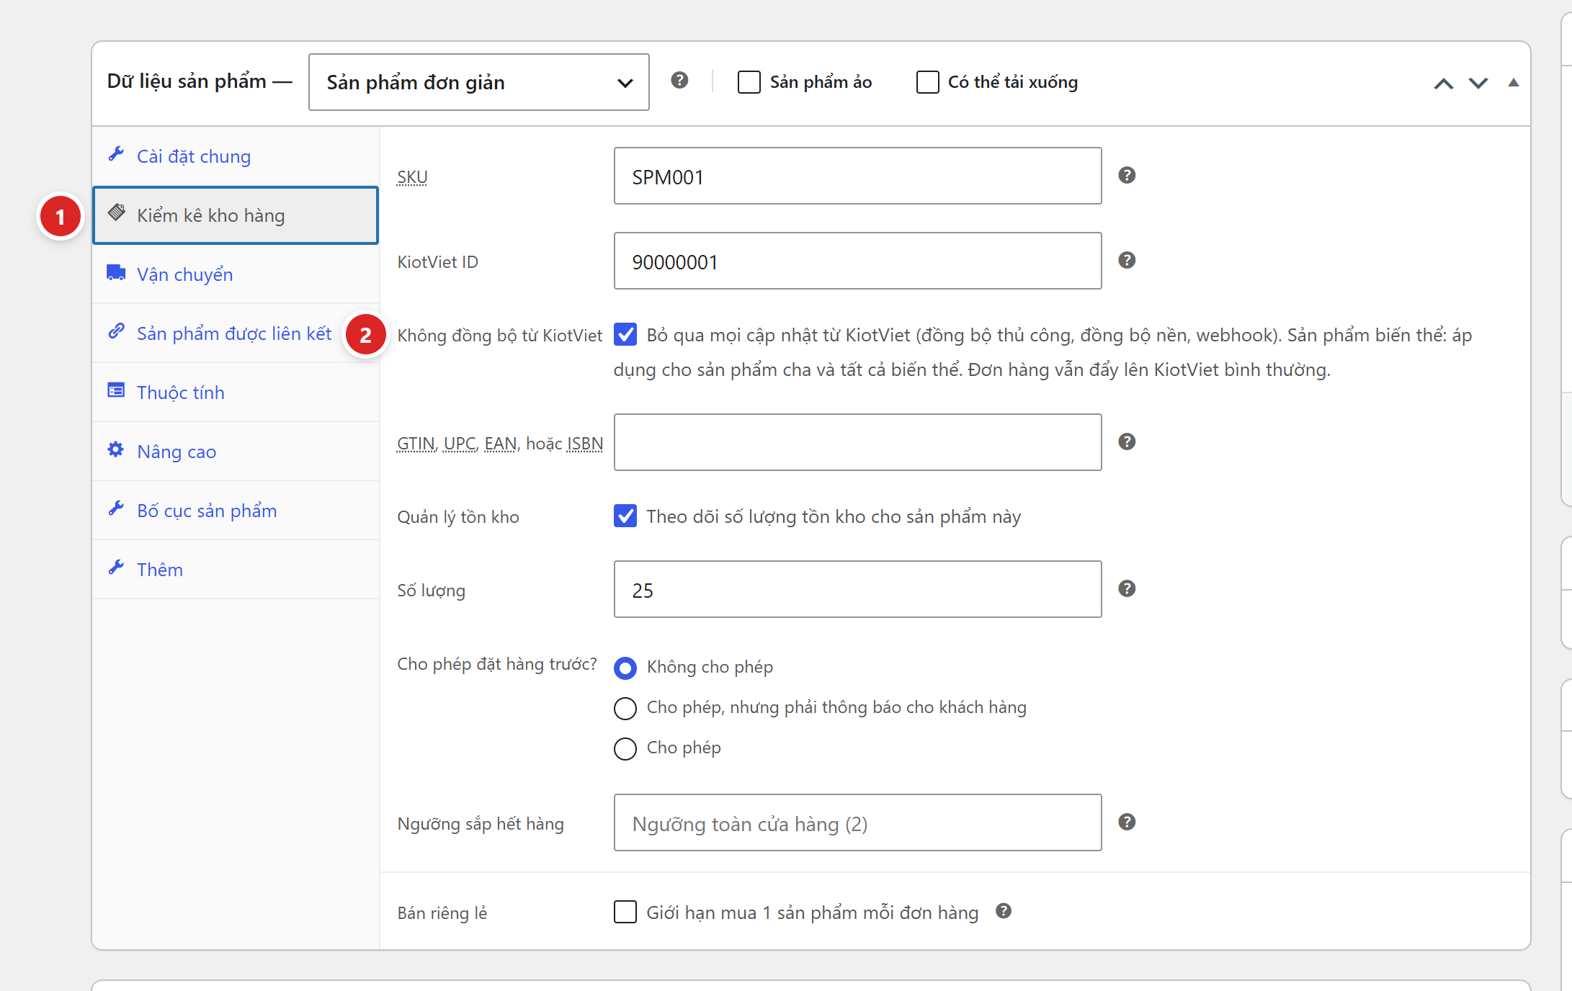Go to the Nâng cao tab

(x=236, y=452)
